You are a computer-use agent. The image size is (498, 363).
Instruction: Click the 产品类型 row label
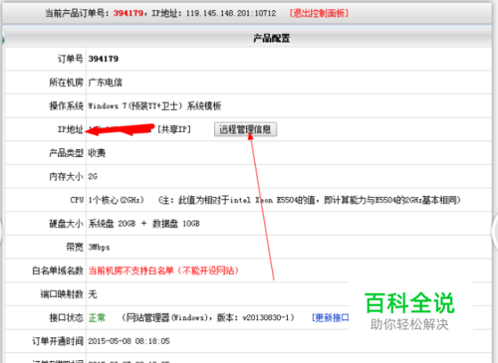point(66,153)
